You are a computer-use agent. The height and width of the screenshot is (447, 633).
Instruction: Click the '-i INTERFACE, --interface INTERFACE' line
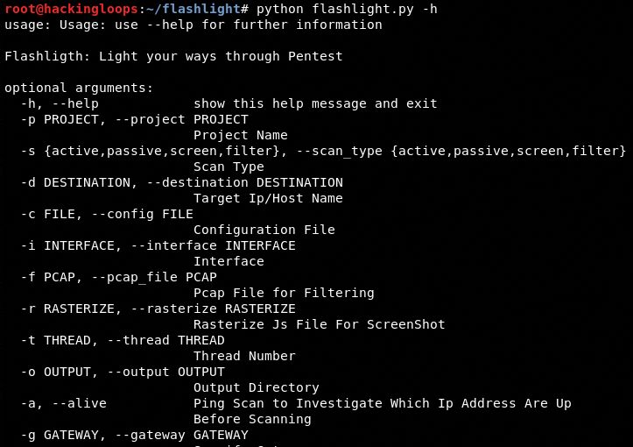(158, 245)
